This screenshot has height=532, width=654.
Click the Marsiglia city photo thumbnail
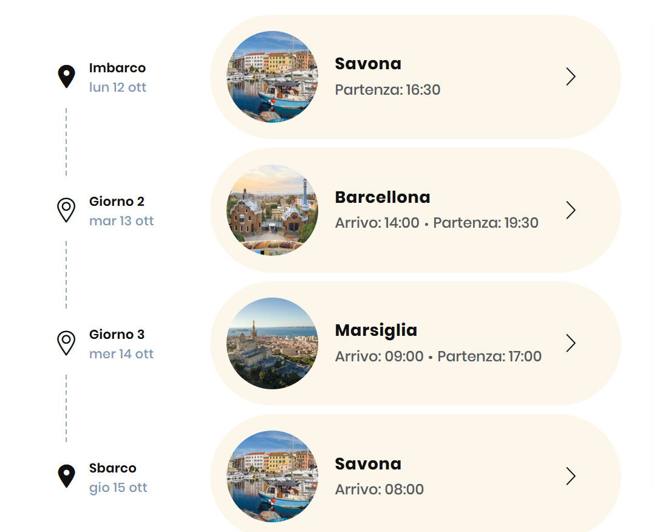[x=272, y=343]
